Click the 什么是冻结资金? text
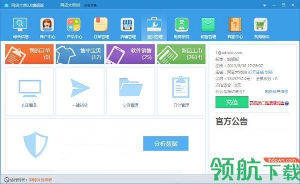Viewport: 300px width, 184px height. pos(230,92)
